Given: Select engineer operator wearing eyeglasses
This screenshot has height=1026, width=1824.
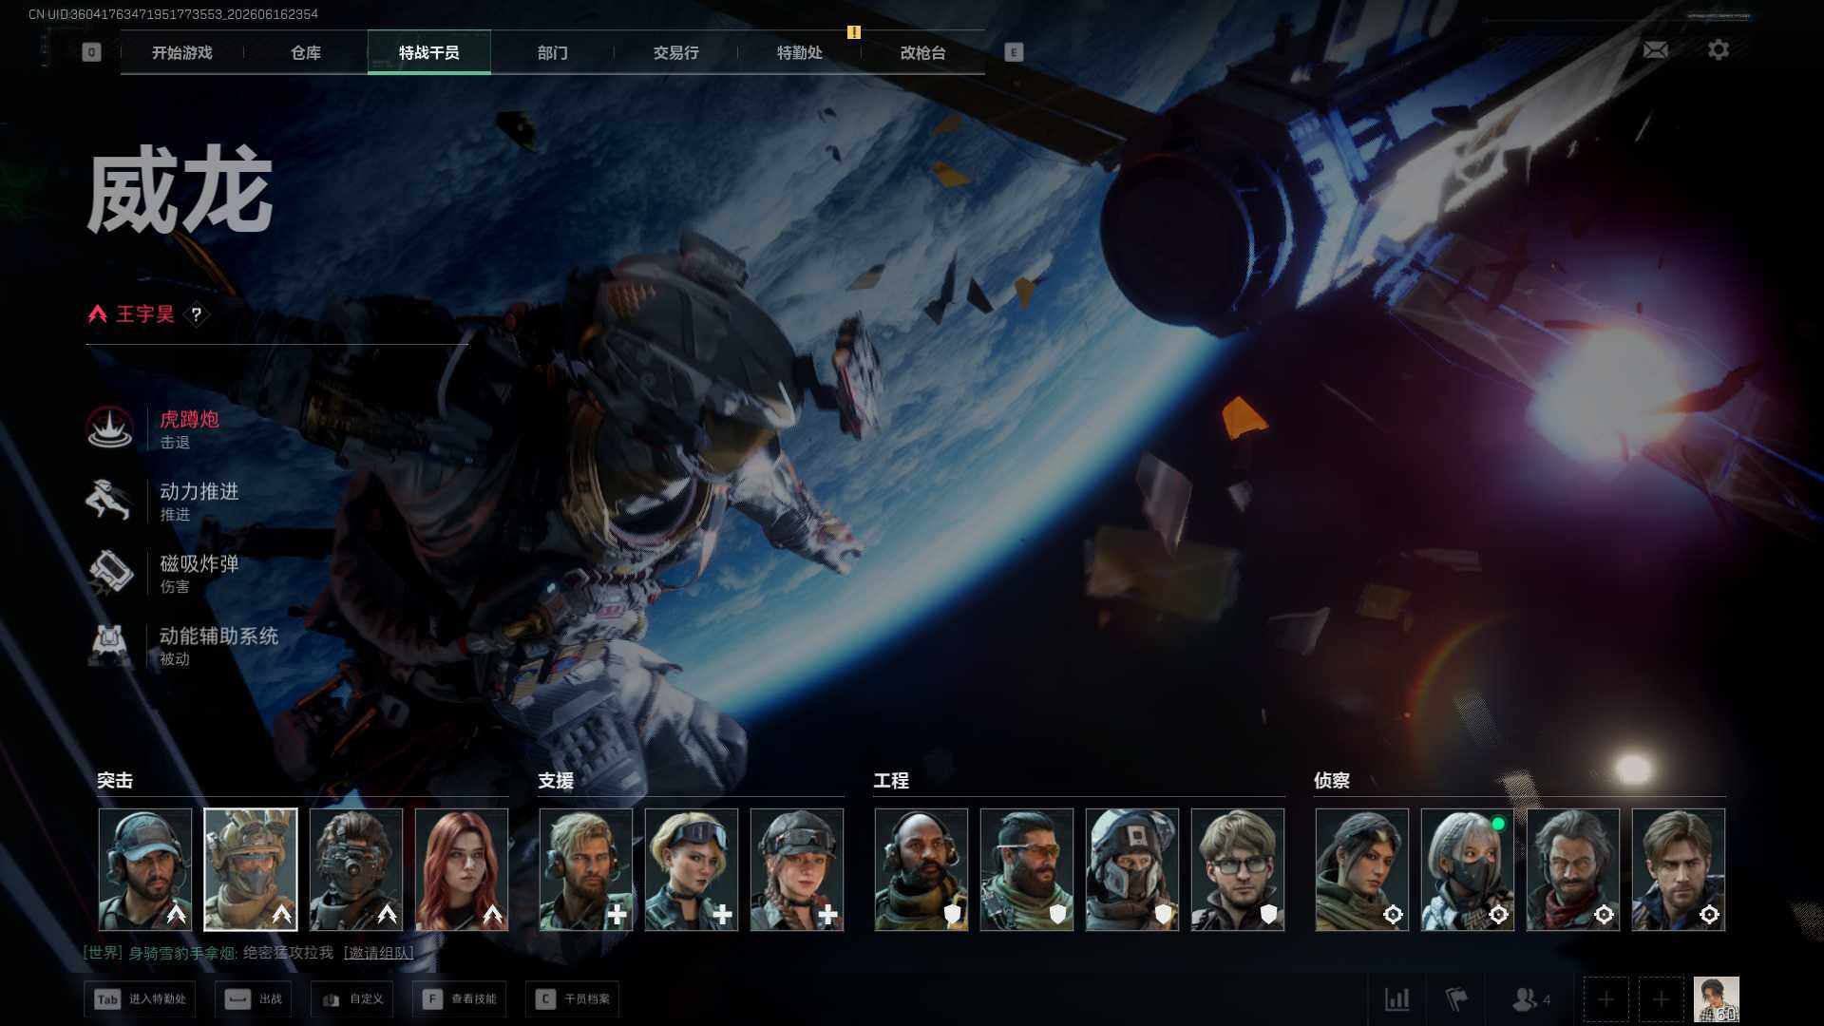Looking at the screenshot, I should 1238,869.
